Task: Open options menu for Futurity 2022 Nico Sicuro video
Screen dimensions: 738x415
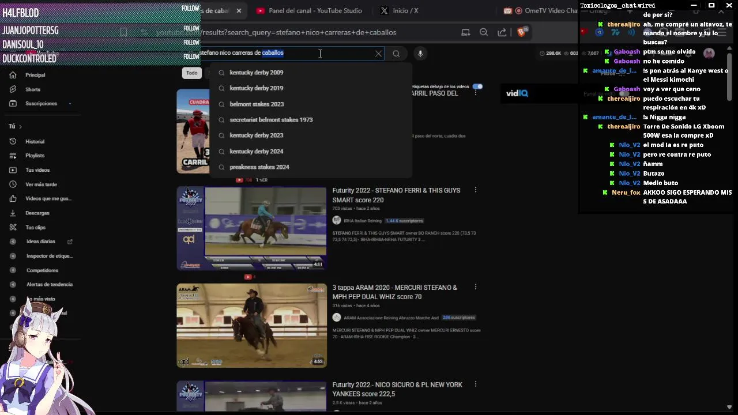Action: tap(475, 384)
